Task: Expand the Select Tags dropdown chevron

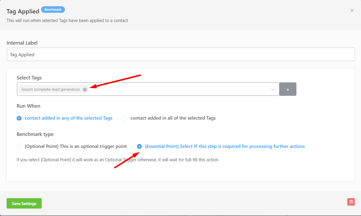Action: click(x=273, y=89)
